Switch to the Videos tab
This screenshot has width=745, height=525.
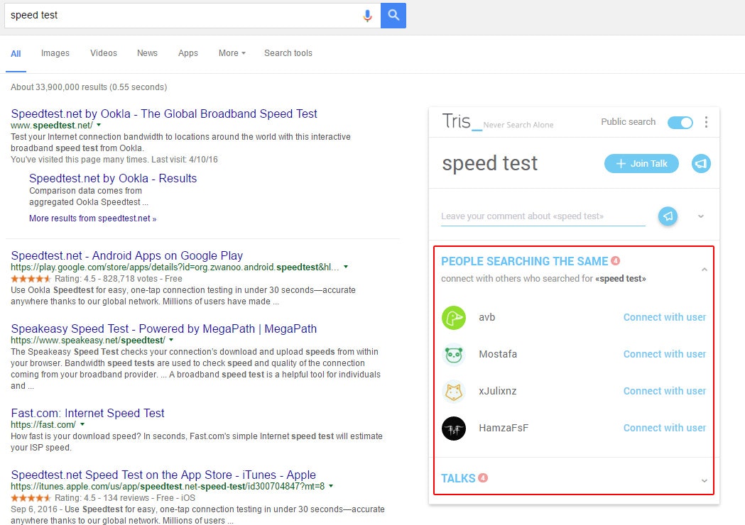pos(104,53)
